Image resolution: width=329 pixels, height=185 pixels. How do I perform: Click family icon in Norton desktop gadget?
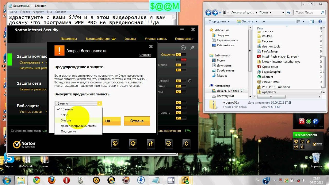coord(308,141)
